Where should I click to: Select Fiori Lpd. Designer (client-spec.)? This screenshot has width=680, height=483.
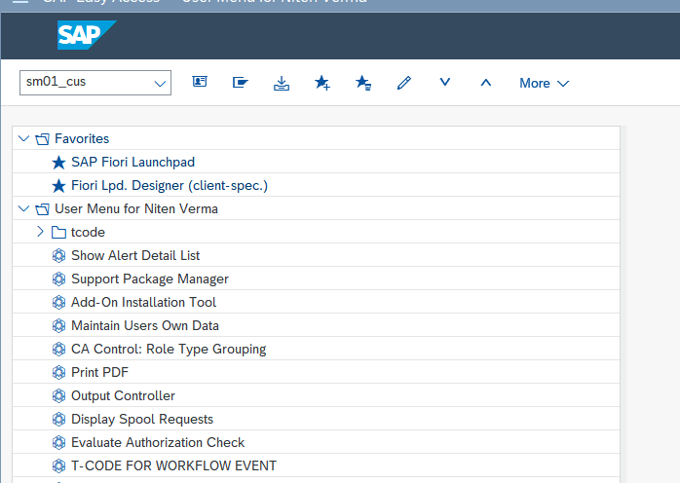pyautogui.click(x=169, y=185)
